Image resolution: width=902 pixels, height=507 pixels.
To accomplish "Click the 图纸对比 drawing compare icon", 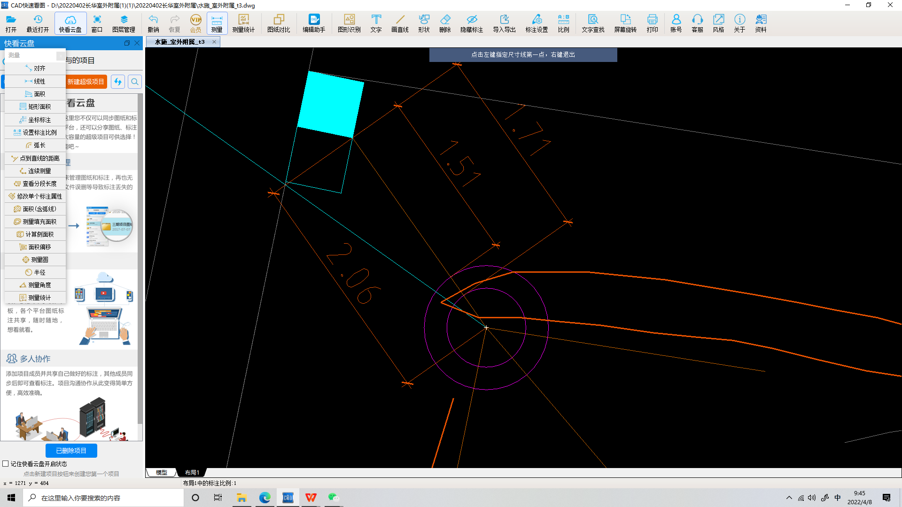I will point(279,23).
